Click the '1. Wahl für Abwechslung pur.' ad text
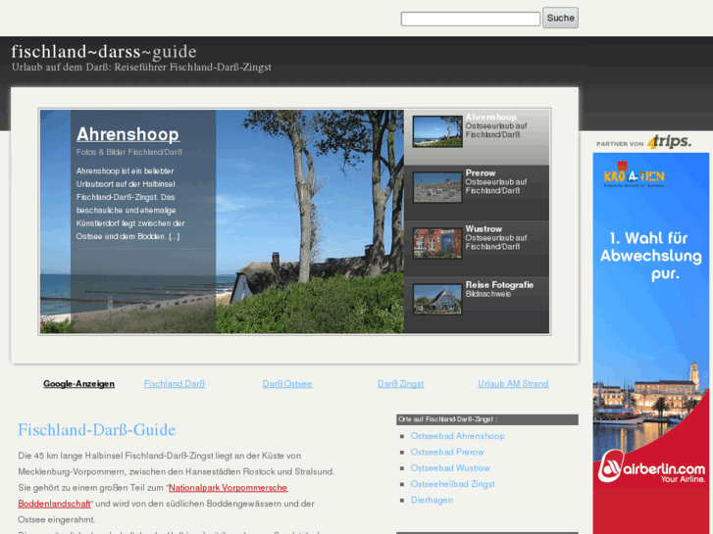 (x=651, y=256)
